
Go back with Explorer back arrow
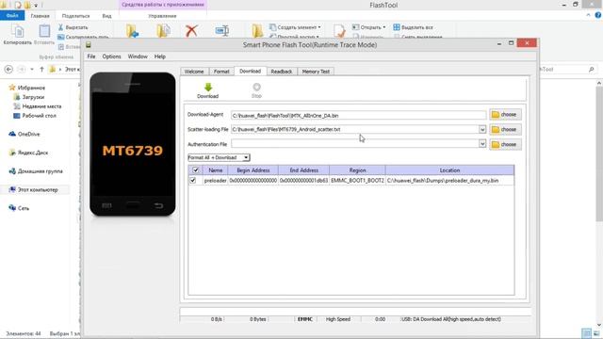point(8,69)
